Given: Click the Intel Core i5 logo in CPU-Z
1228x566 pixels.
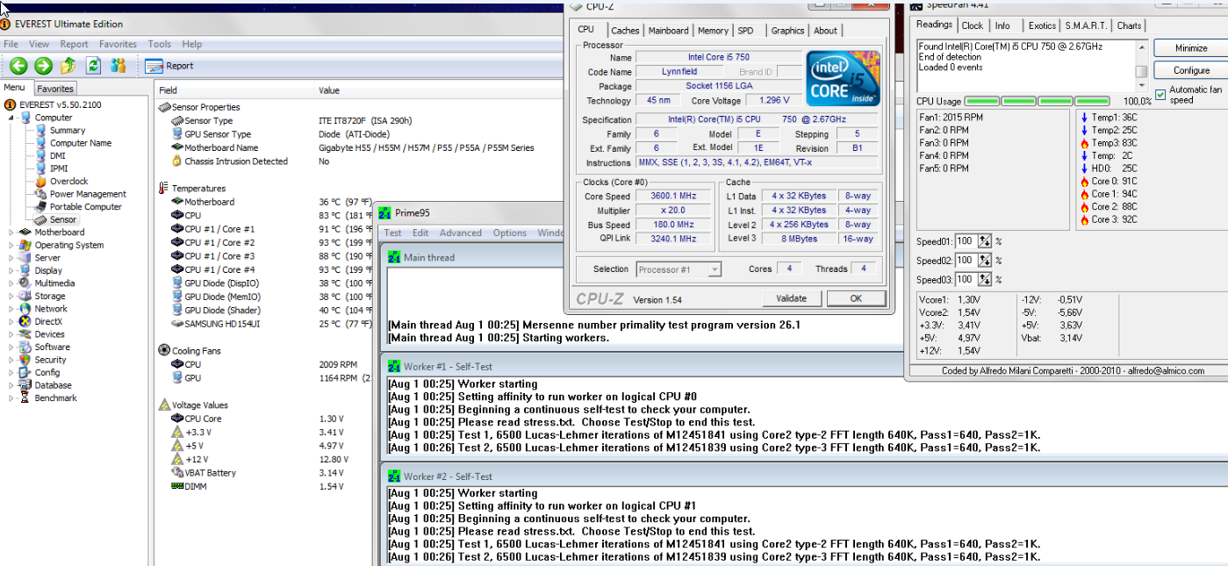Looking at the screenshot, I should 843,76.
